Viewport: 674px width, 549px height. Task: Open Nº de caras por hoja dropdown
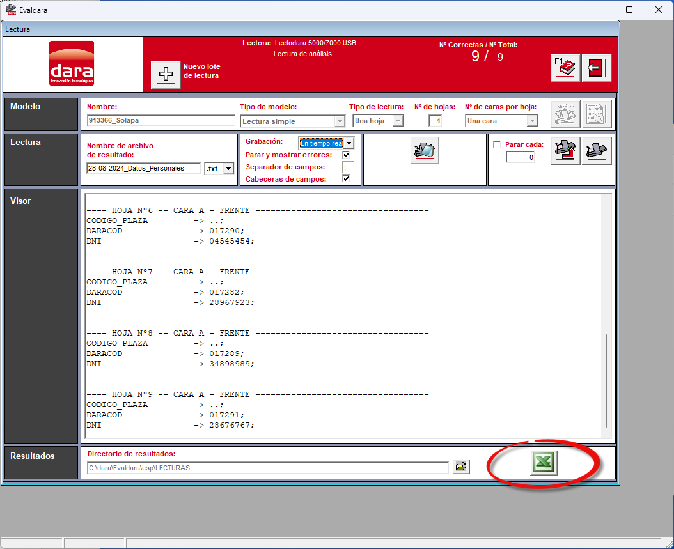pos(532,121)
